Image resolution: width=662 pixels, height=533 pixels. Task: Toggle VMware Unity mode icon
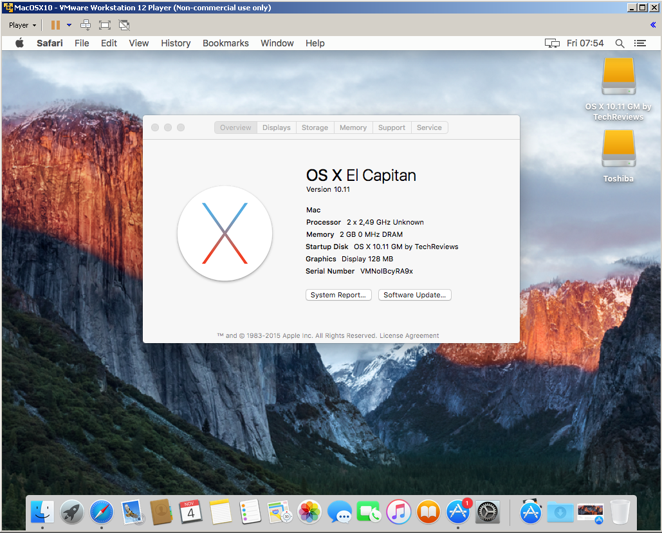[124, 25]
